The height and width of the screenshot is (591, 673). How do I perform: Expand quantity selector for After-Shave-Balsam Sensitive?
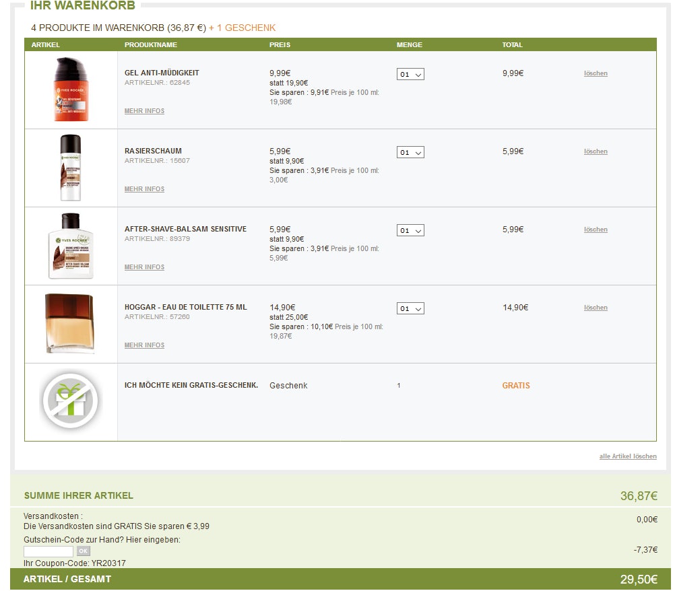pos(410,231)
